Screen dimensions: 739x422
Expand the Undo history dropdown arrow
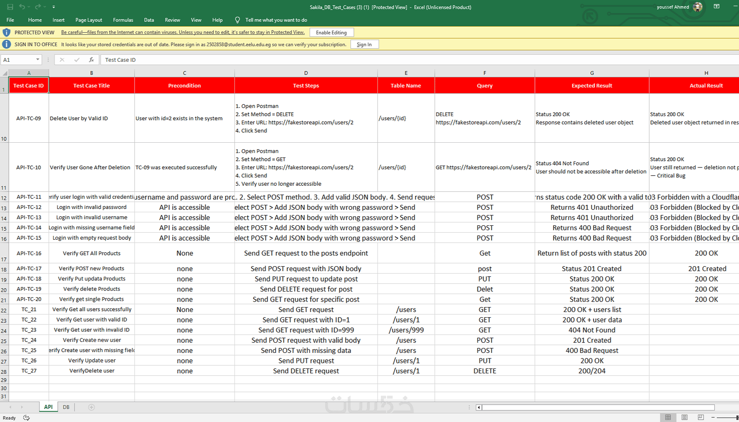pos(29,7)
